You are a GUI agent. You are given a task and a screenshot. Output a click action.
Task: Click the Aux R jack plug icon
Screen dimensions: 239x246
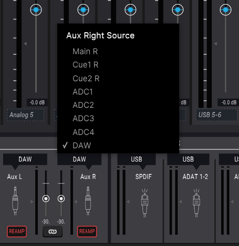[x=88, y=201]
